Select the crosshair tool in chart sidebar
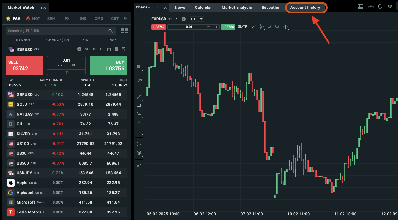398x220 pixels. [x=139, y=88]
